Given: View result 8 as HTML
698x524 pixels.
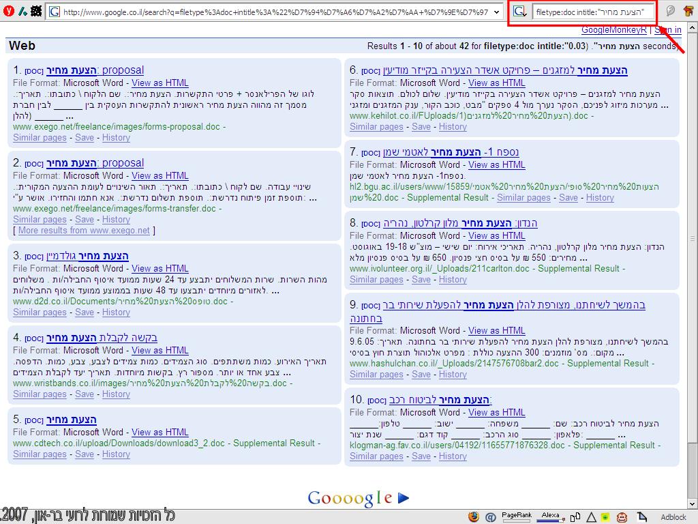Looking at the screenshot, I should click(497, 235).
